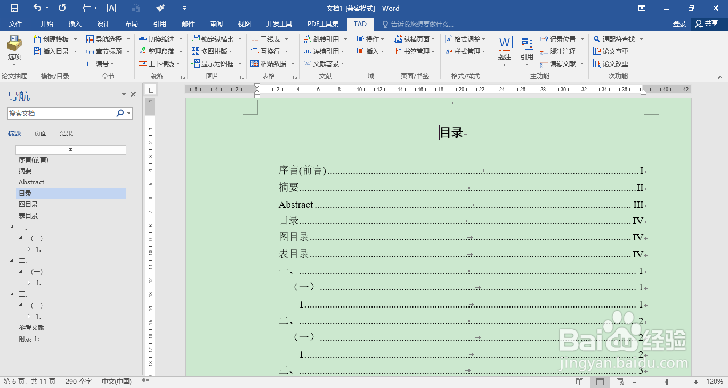
Task: Open 插入 dropdown in 域 group
Action: coord(383,52)
